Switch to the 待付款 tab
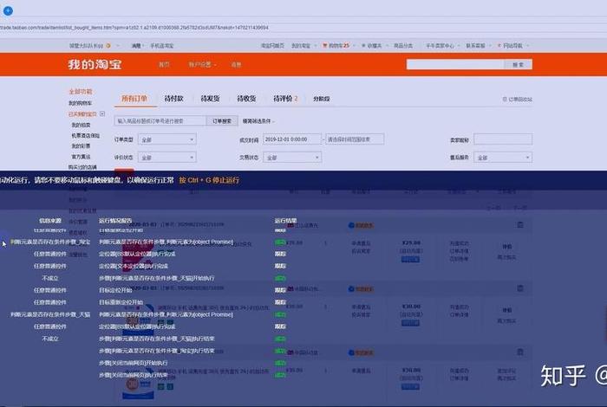 tap(173, 99)
